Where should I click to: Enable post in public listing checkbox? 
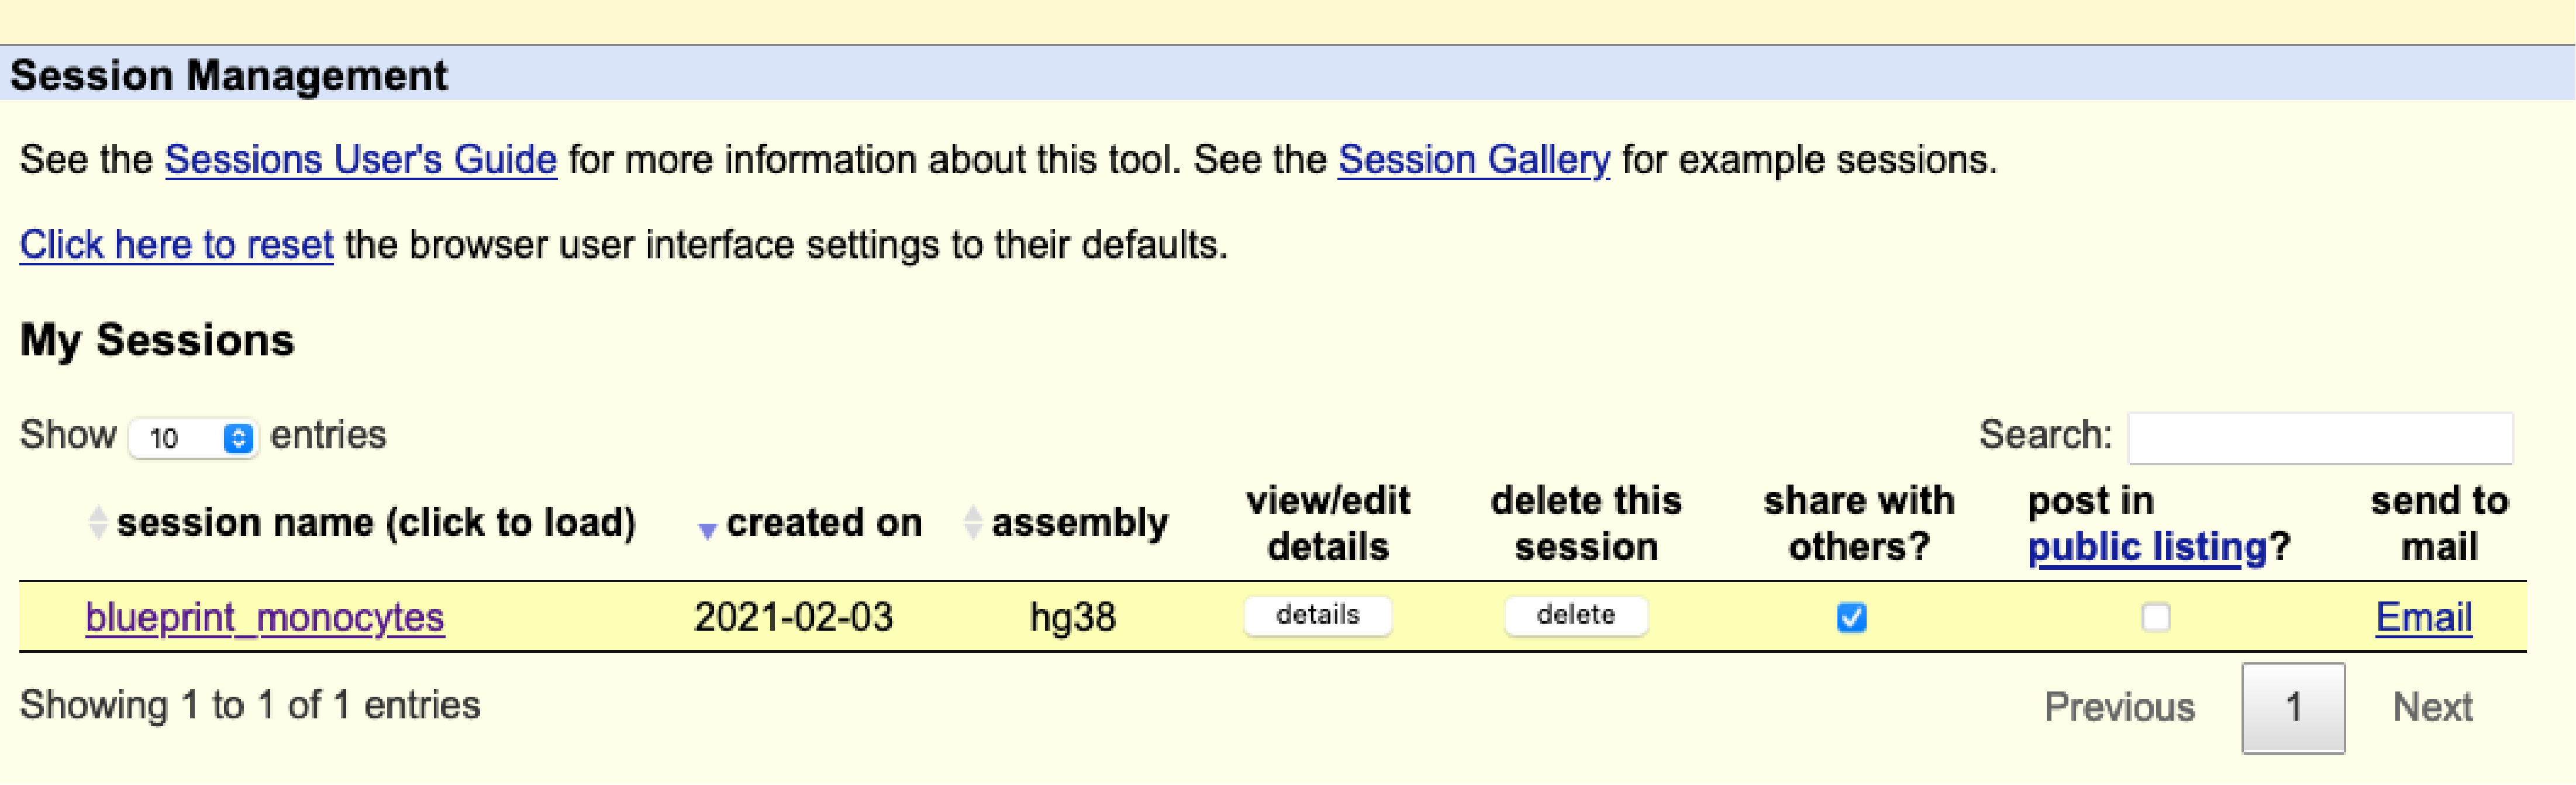tap(2155, 617)
